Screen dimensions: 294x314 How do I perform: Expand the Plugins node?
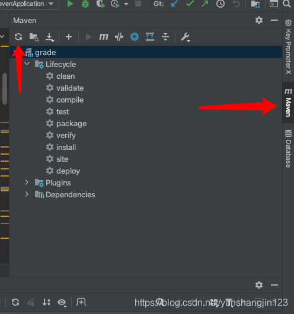(x=27, y=182)
